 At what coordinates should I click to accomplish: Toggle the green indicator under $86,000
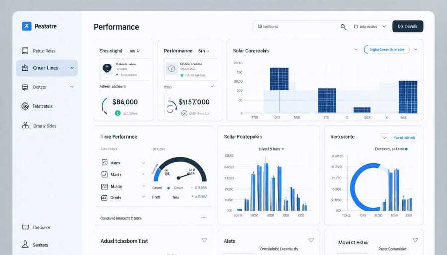118,113
